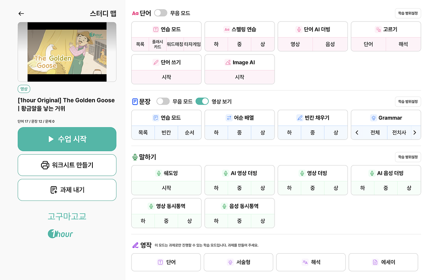Screen dimensions: 442x280
Task: Toggle 무음 모드 in the 단어 section
Action: point(161,13)
